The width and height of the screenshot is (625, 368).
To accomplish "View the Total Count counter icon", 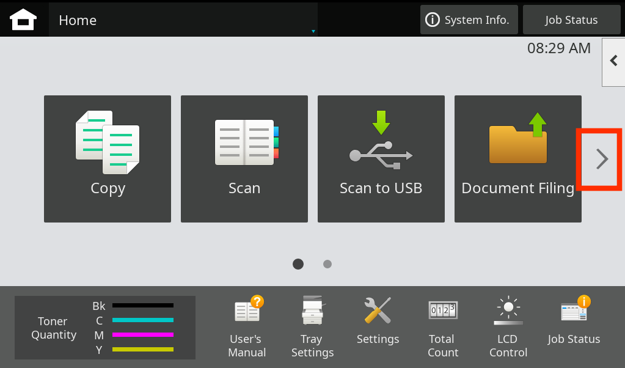I will [442, 328].
